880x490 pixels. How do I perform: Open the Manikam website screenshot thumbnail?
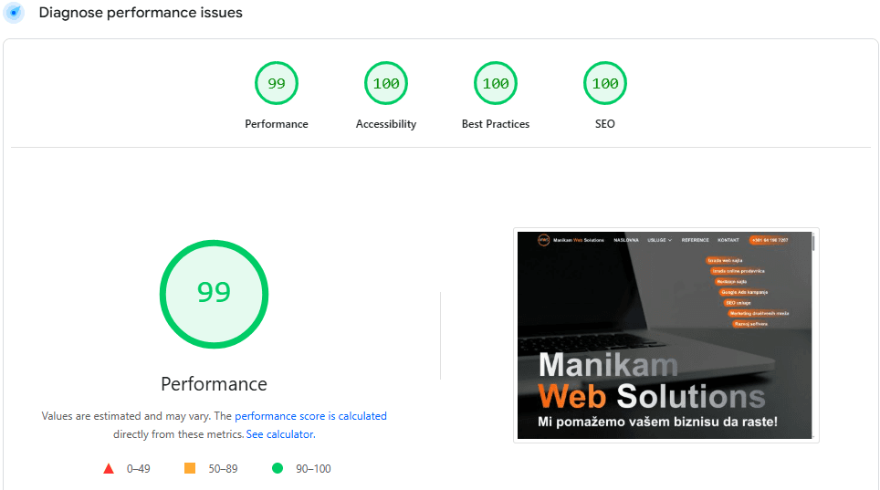click(666, 335)
